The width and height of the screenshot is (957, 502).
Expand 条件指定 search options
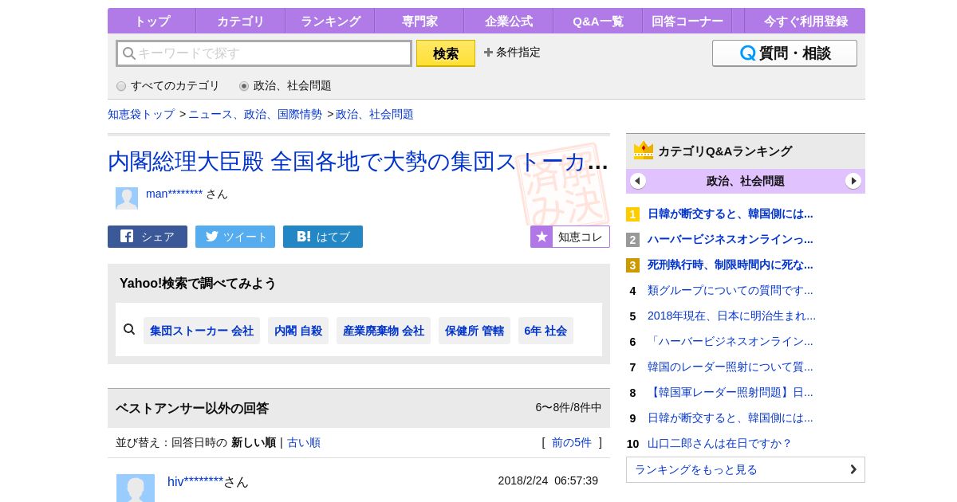tap(512, 52)
